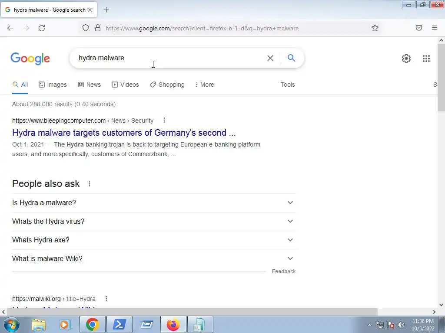Image resolution: width=445 pixels, height=333 pixels.
Task: Open the document app next to Firefox on the taskbar
Action: [199, 324]
